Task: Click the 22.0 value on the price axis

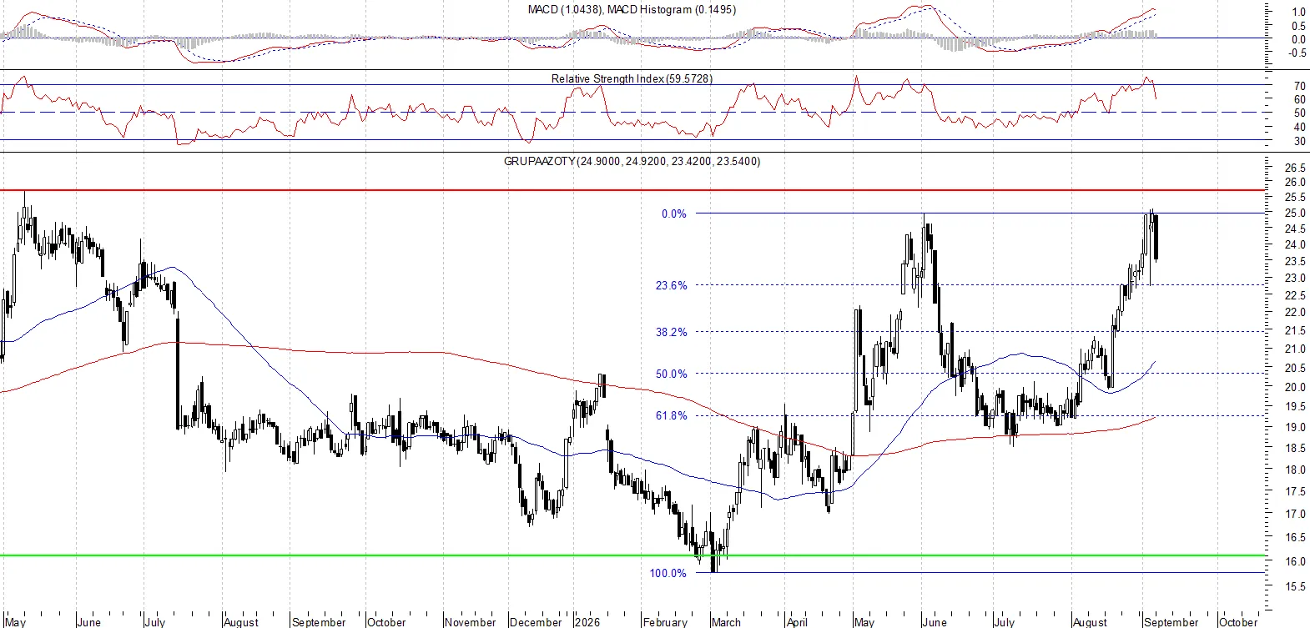Action: [1296, 313]
